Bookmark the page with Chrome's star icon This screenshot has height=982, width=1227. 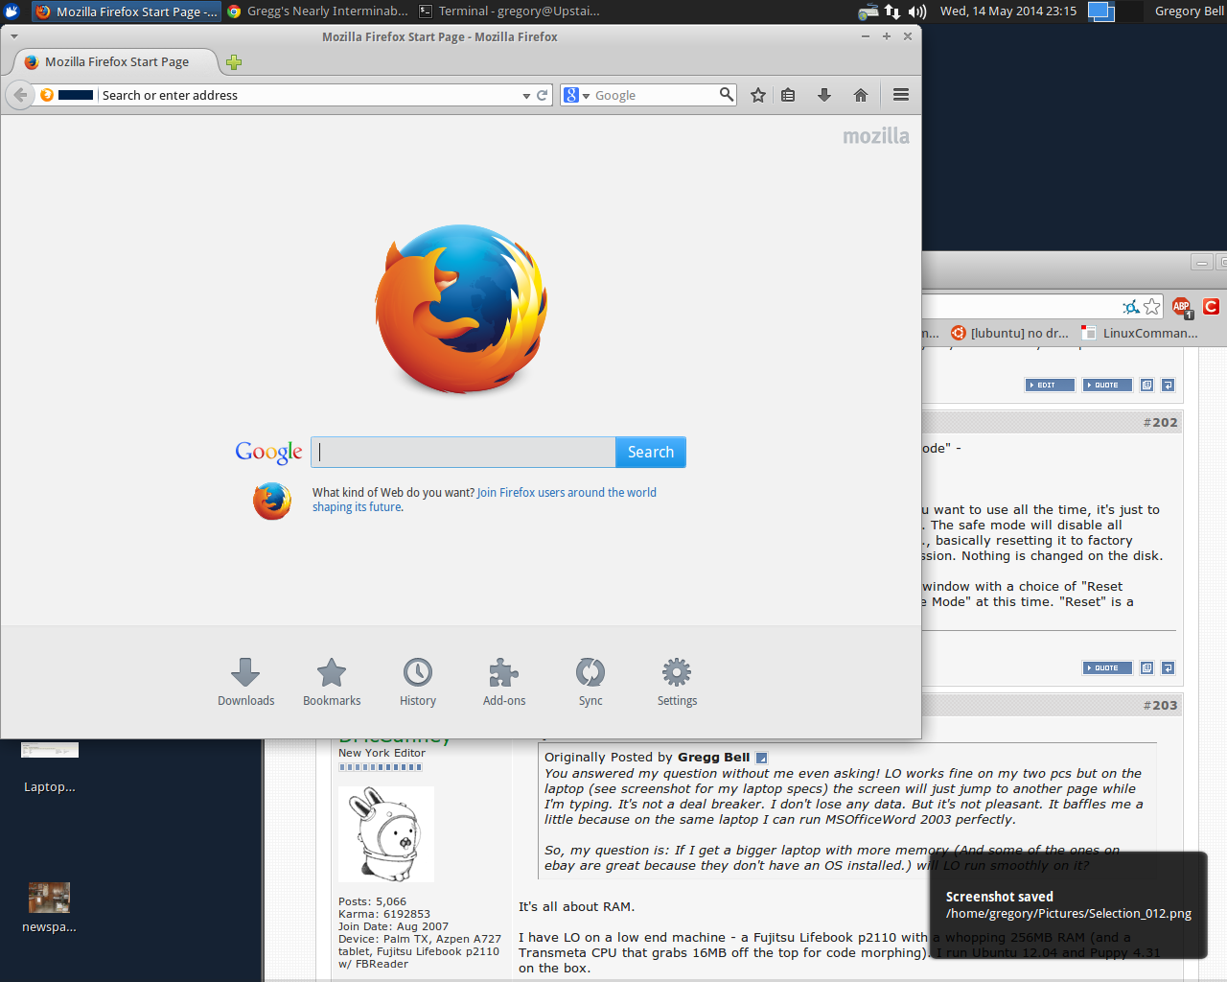point(1152,307)
